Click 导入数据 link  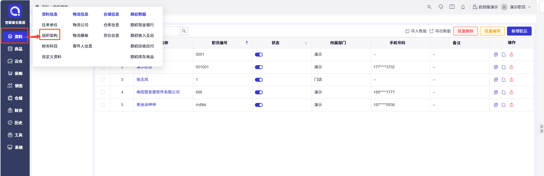[x=416, y=31]
